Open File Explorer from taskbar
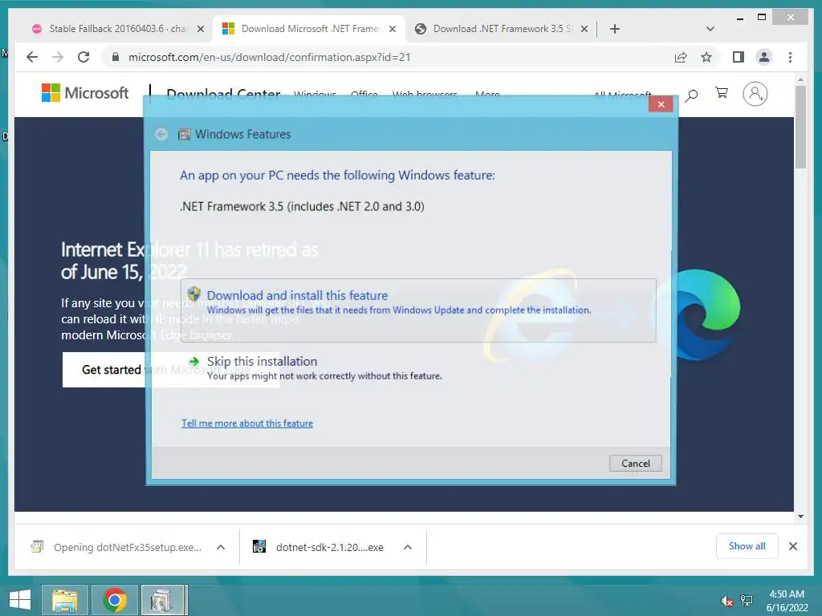 64,600
